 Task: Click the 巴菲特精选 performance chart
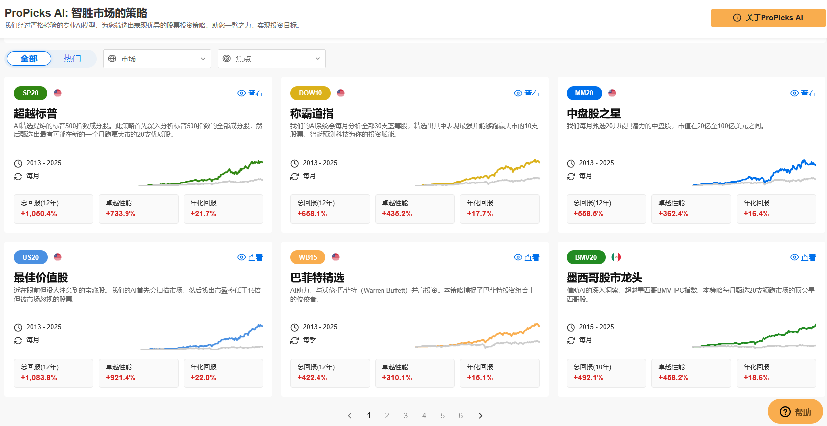(477, 336)
